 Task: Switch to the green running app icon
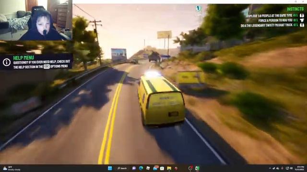(x=197, y=168)
